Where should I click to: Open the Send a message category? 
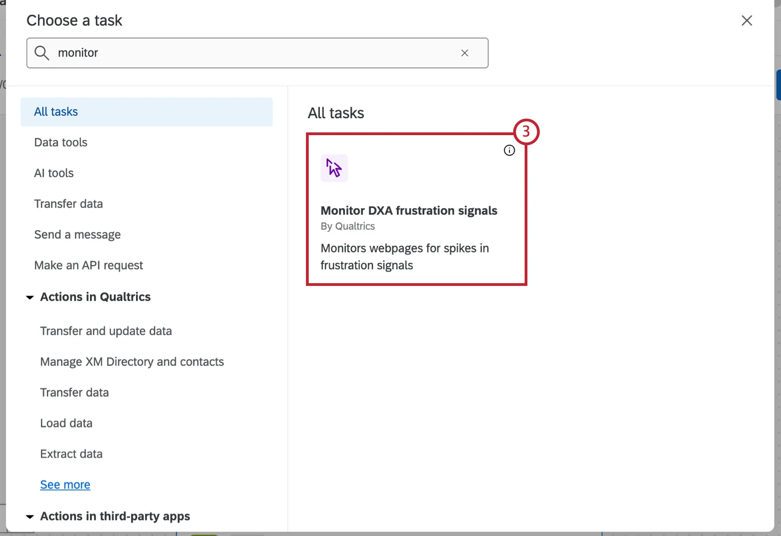(77, 234)
